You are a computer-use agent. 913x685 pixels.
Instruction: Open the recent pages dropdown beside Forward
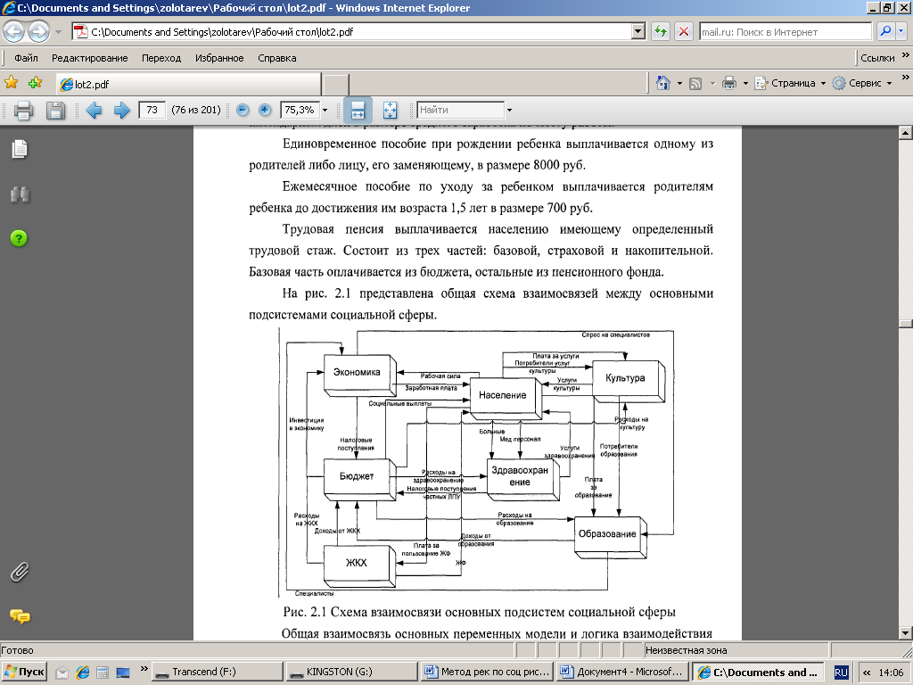(58, 32)
